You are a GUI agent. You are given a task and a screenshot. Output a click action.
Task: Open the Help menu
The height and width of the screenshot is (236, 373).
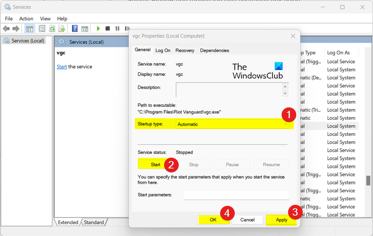(62, 19)
